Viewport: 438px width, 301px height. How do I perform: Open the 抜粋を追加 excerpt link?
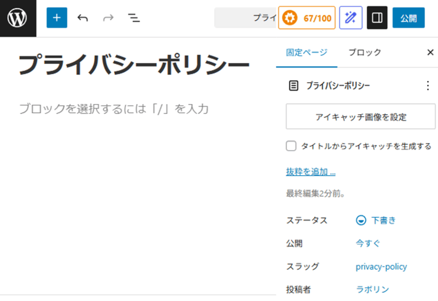pos(311,172)
